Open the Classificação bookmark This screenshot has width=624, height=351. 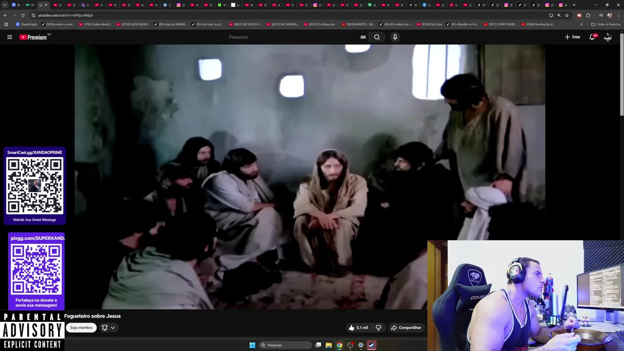[x=26, y=24]
